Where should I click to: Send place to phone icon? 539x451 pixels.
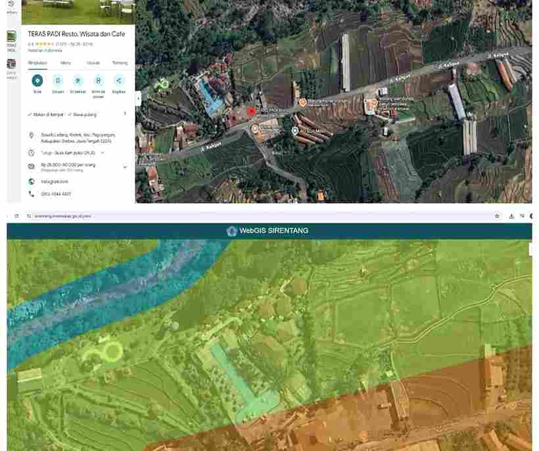pyautogui.click(x=98, y=81)
